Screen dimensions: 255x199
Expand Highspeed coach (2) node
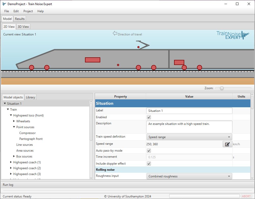pos(11,168)
